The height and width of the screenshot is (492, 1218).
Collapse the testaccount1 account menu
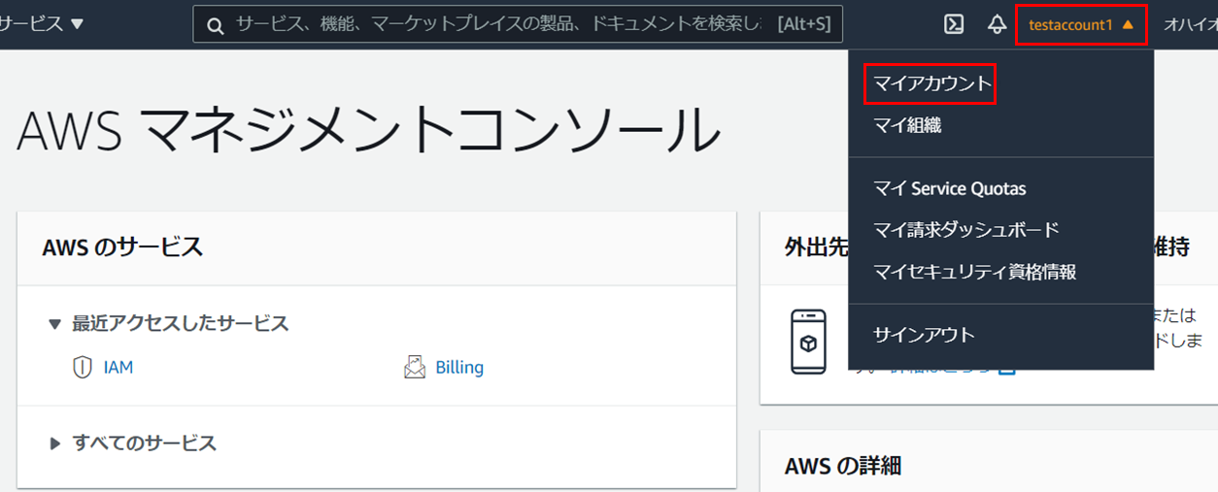click(1081, 24)
